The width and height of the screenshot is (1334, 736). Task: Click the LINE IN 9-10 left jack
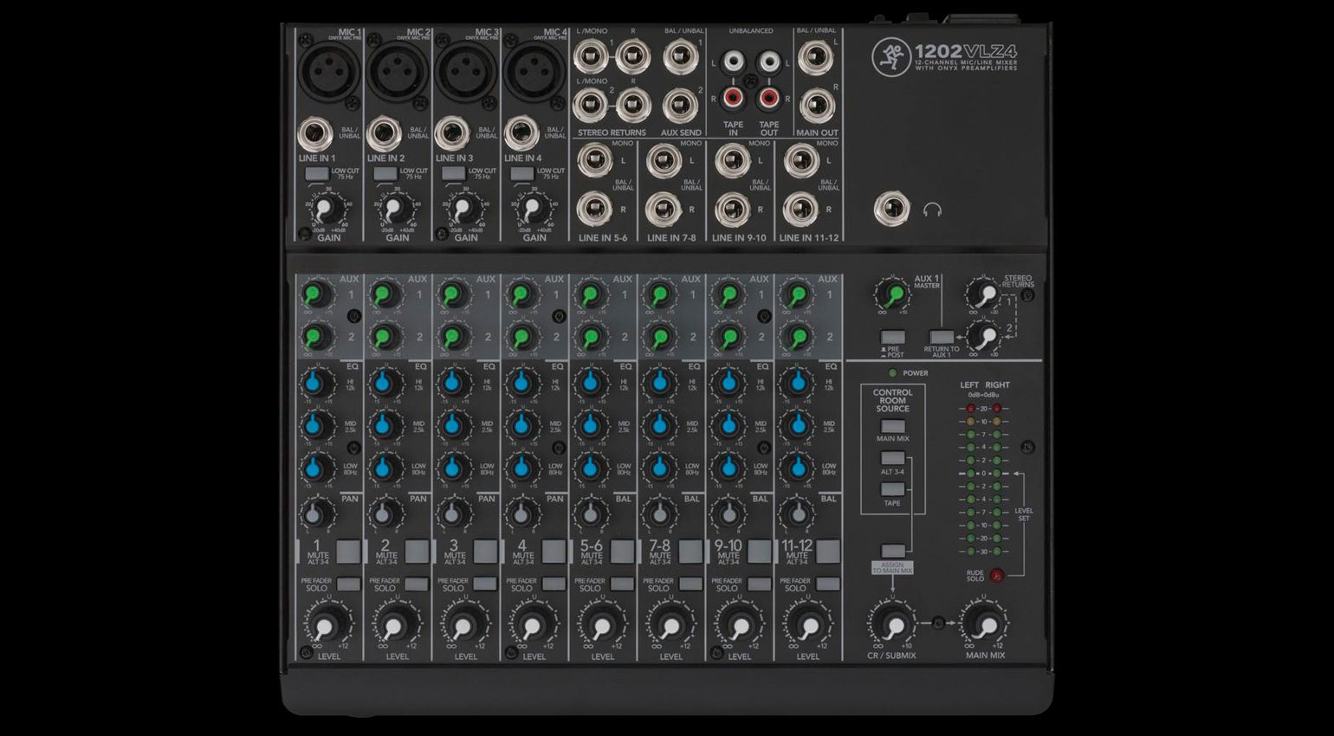click(x=732, y=161)
